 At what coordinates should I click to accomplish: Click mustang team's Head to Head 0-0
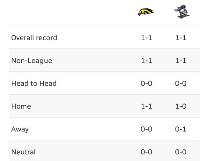146,84
